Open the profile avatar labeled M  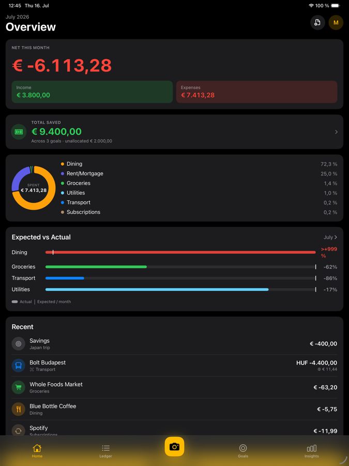336,23
